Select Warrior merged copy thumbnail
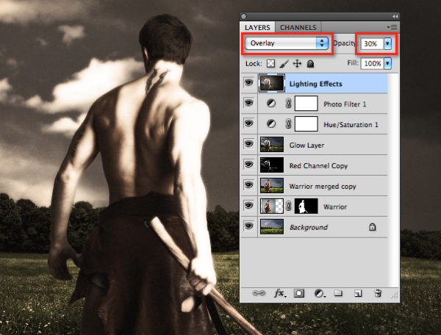 (x=272, y=185)
